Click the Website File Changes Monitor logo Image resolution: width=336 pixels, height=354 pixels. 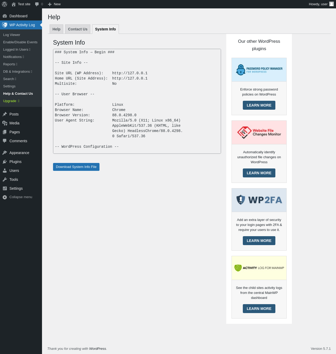click(259, 133)
